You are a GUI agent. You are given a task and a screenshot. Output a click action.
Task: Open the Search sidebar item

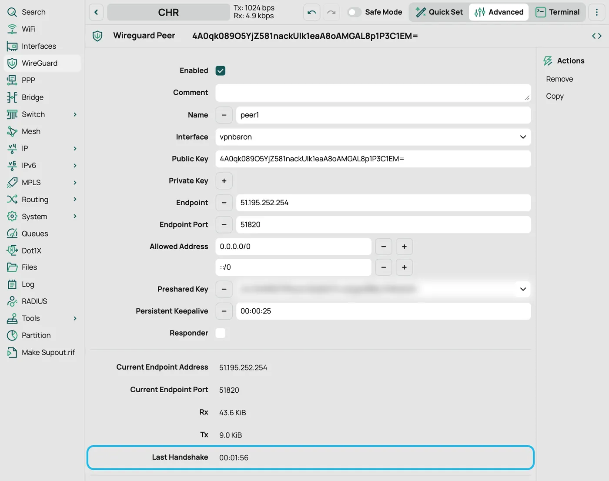26,12
